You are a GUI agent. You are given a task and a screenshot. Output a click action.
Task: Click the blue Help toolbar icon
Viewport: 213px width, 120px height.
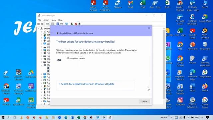[58, 24]
